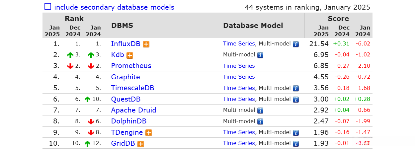Enable the include secondary database models checkbox

coord(48,7)
